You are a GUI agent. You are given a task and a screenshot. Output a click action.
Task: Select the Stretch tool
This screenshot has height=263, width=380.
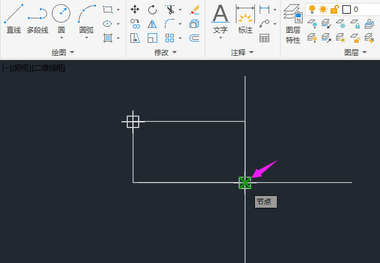click(135, 38)
